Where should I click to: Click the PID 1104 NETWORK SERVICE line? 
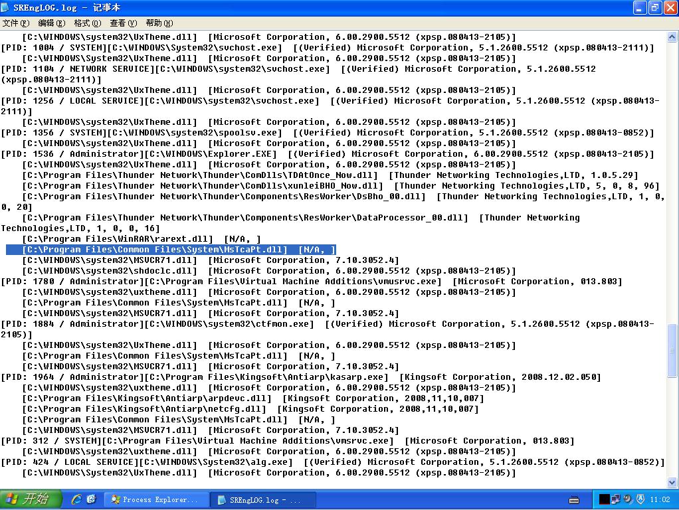[x=298, y=74]
